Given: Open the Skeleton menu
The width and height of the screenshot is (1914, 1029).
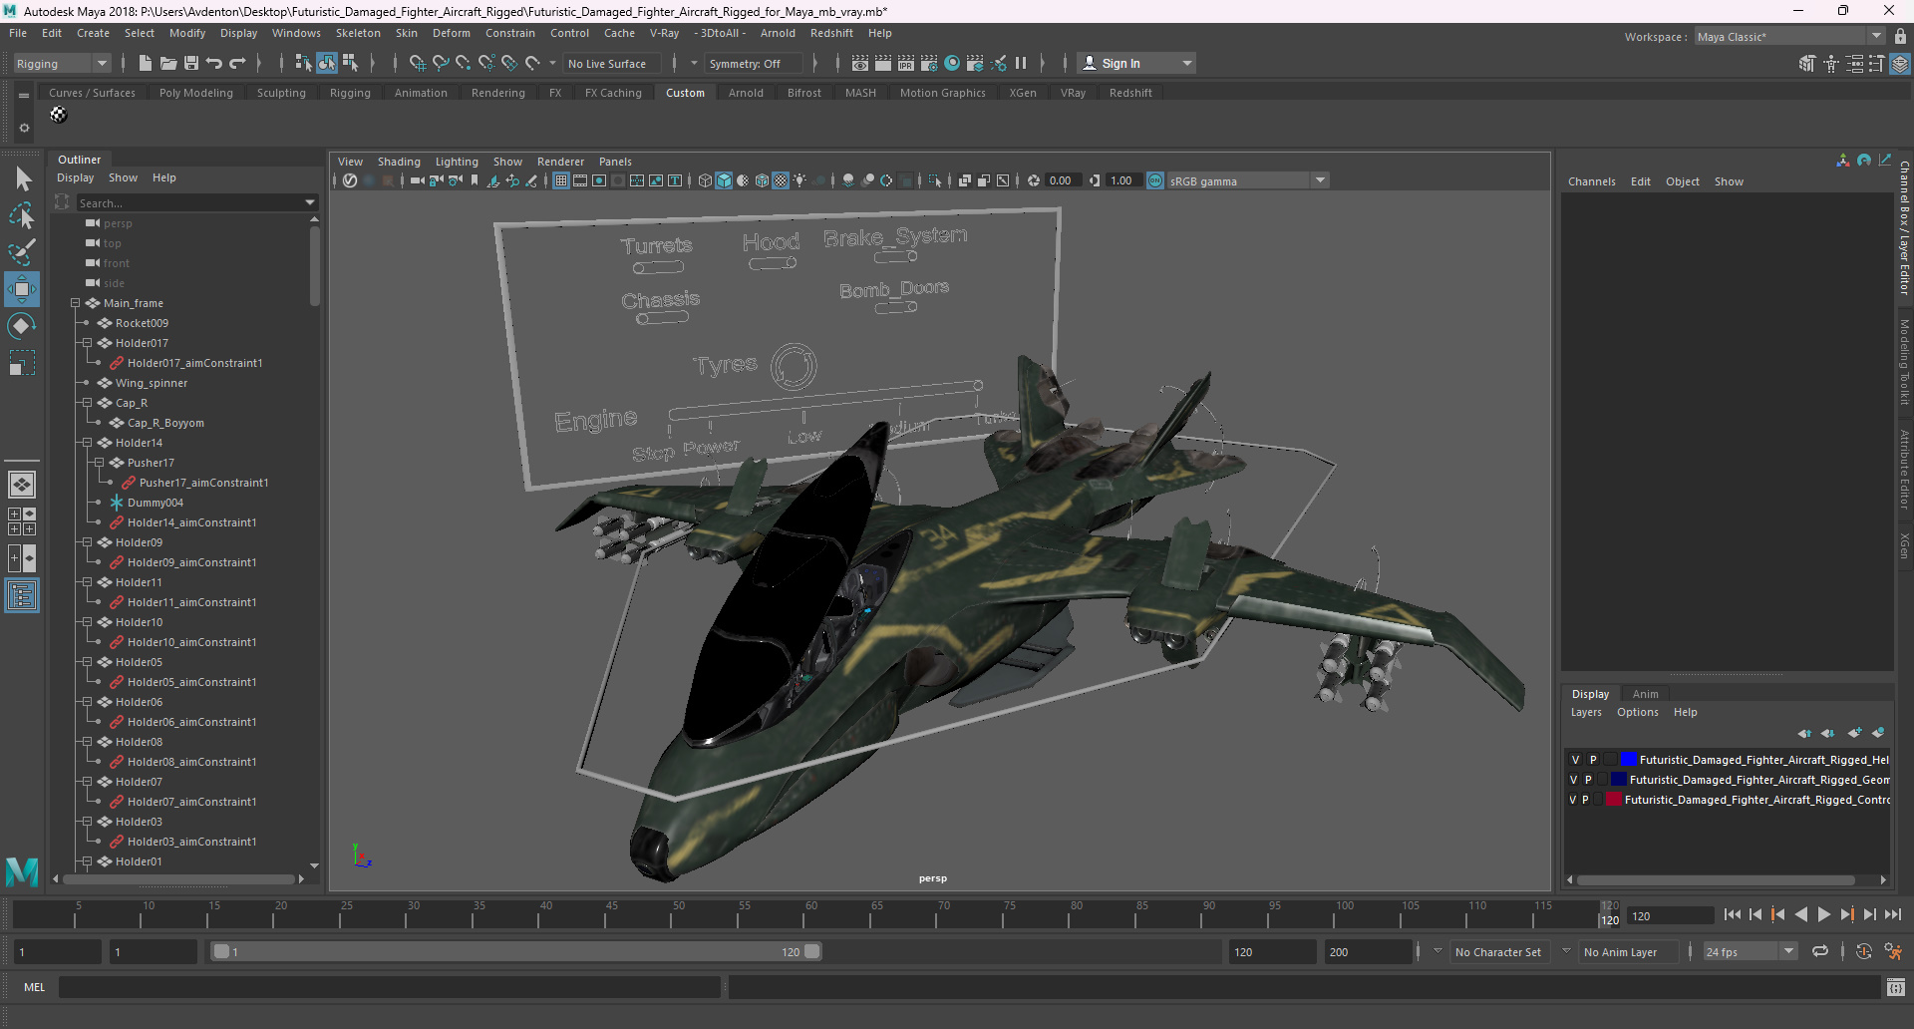Looking at the screenshot, I should point(358,33).
